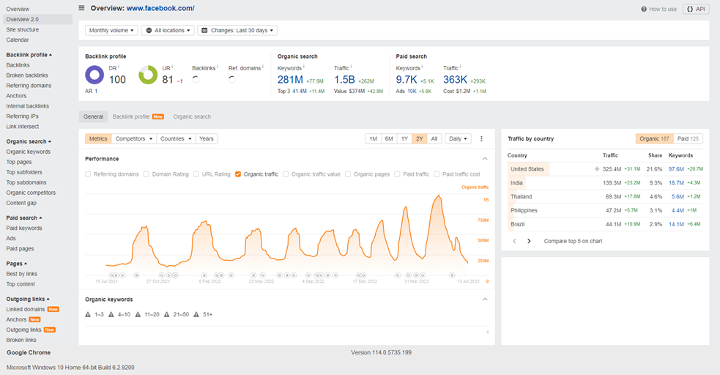This screenshot has height=375, width=720.
Task: Go to next page of countries
Action: pyautogui.click(x=529, y=241)
